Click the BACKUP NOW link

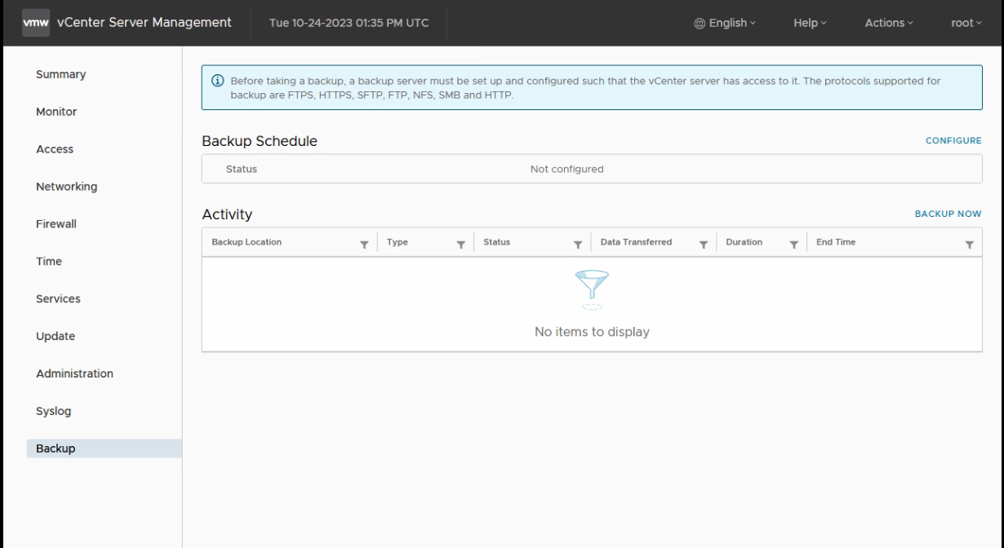tap(947, 214)
